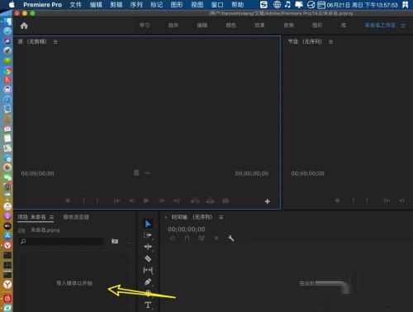Screen dimensions: 413x312
Task: Switch to 库 workspace
Action: click(x=344, y=26)
